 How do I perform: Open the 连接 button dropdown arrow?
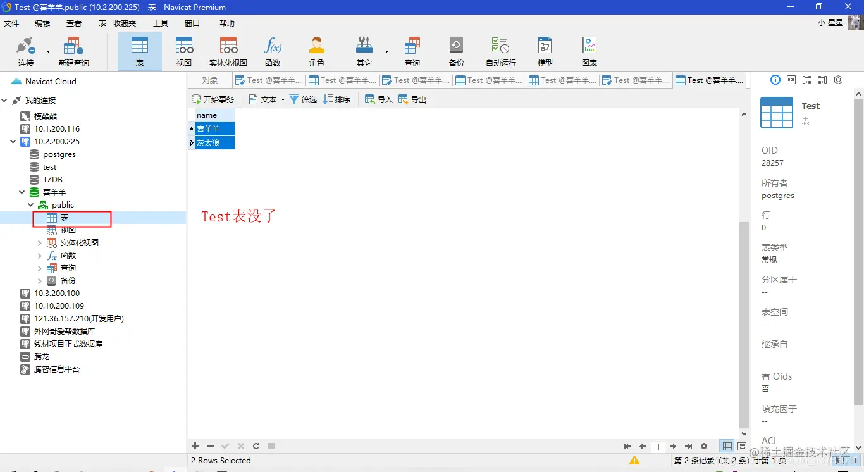pos(48,51)
